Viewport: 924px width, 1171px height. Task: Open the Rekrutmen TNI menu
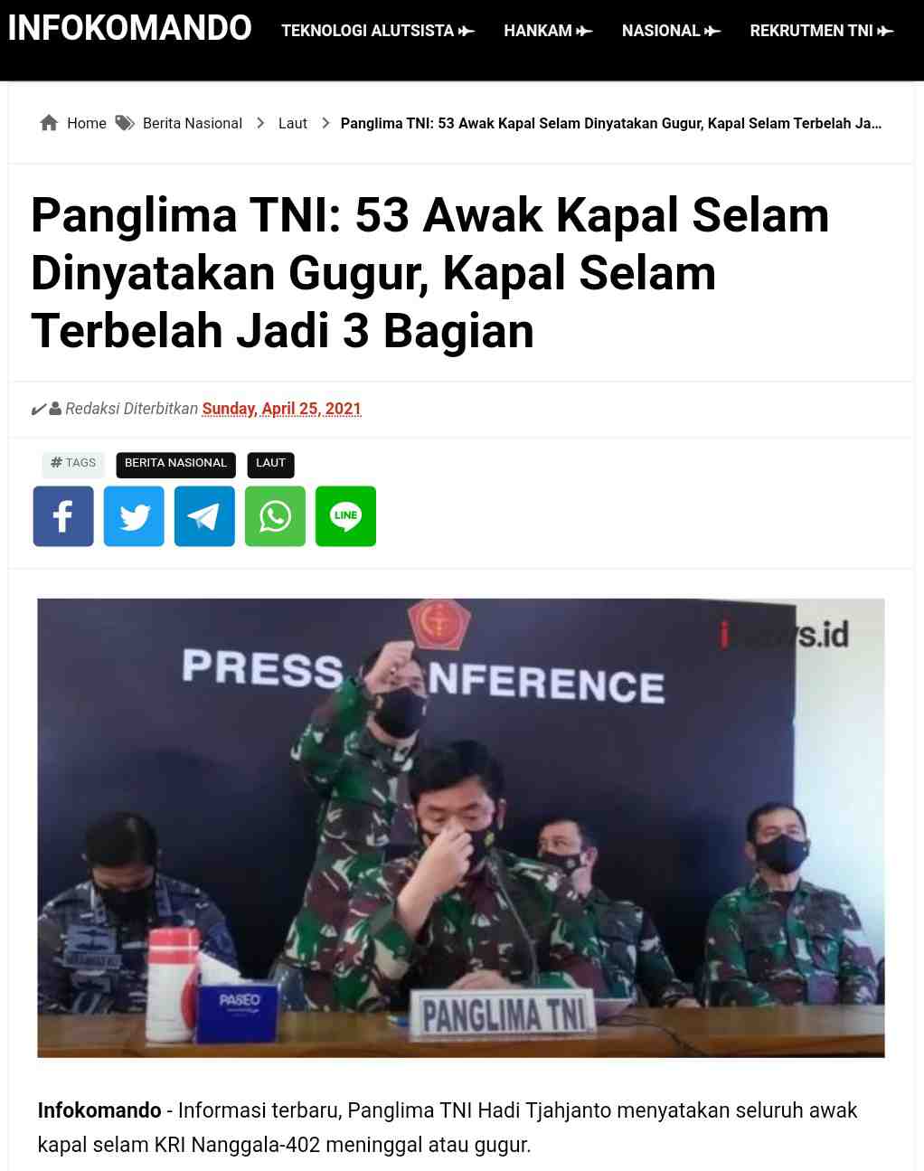tap(821, 31)
